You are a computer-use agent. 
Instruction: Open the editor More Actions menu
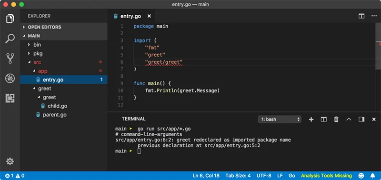click(x=374, y=16)
